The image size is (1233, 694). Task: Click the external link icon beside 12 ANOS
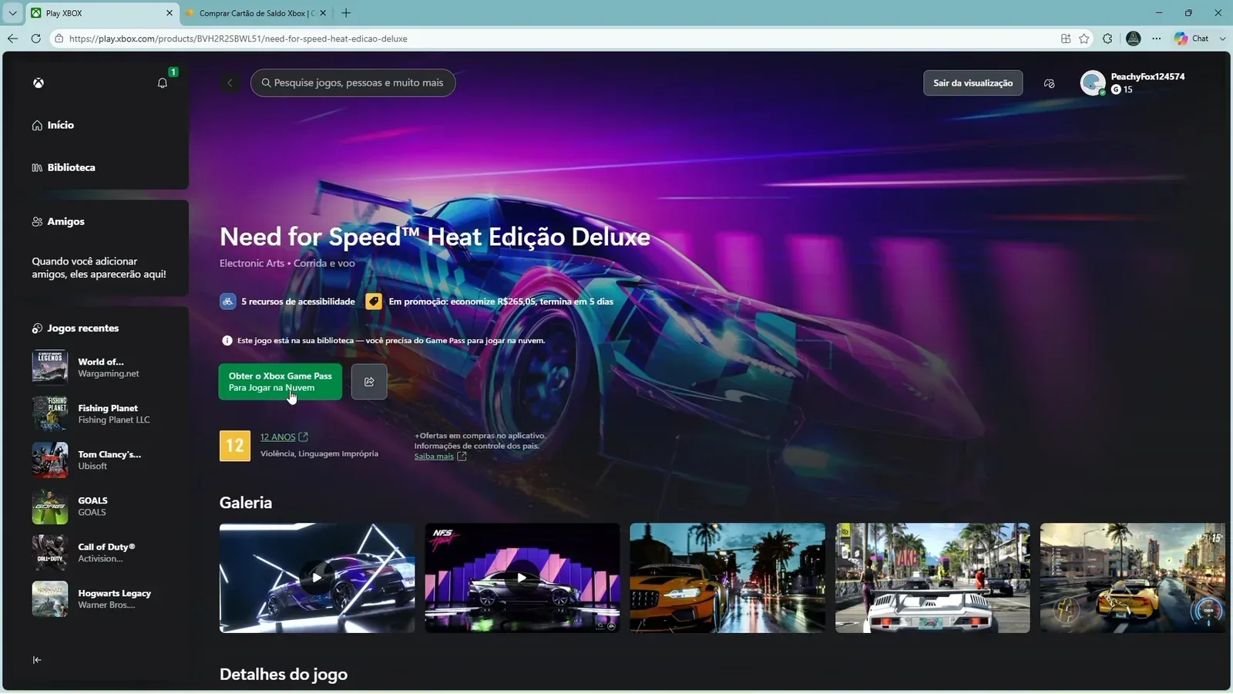coord(303,437)
